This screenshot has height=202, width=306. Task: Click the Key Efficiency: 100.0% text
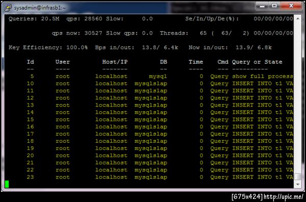(x=48, y=47)
